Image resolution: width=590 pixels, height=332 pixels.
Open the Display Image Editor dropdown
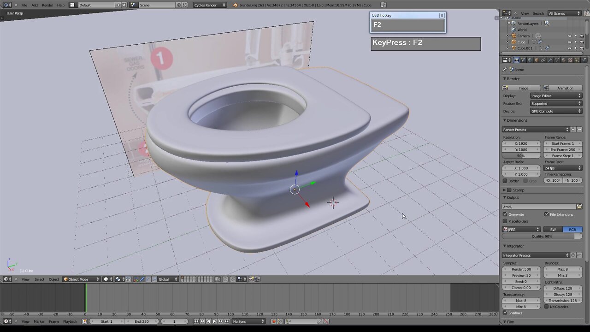[556, 96]
